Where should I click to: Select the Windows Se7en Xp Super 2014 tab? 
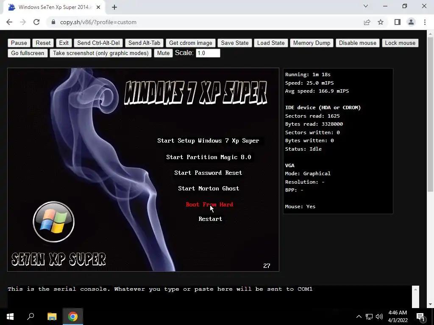point(56,8)
